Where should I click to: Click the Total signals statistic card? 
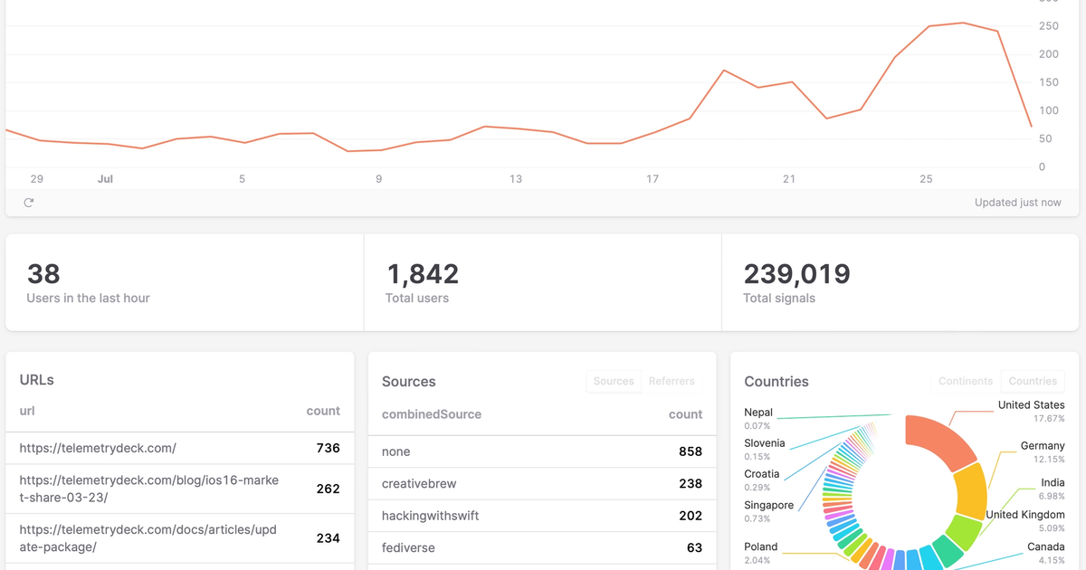[x=899, y=281]
